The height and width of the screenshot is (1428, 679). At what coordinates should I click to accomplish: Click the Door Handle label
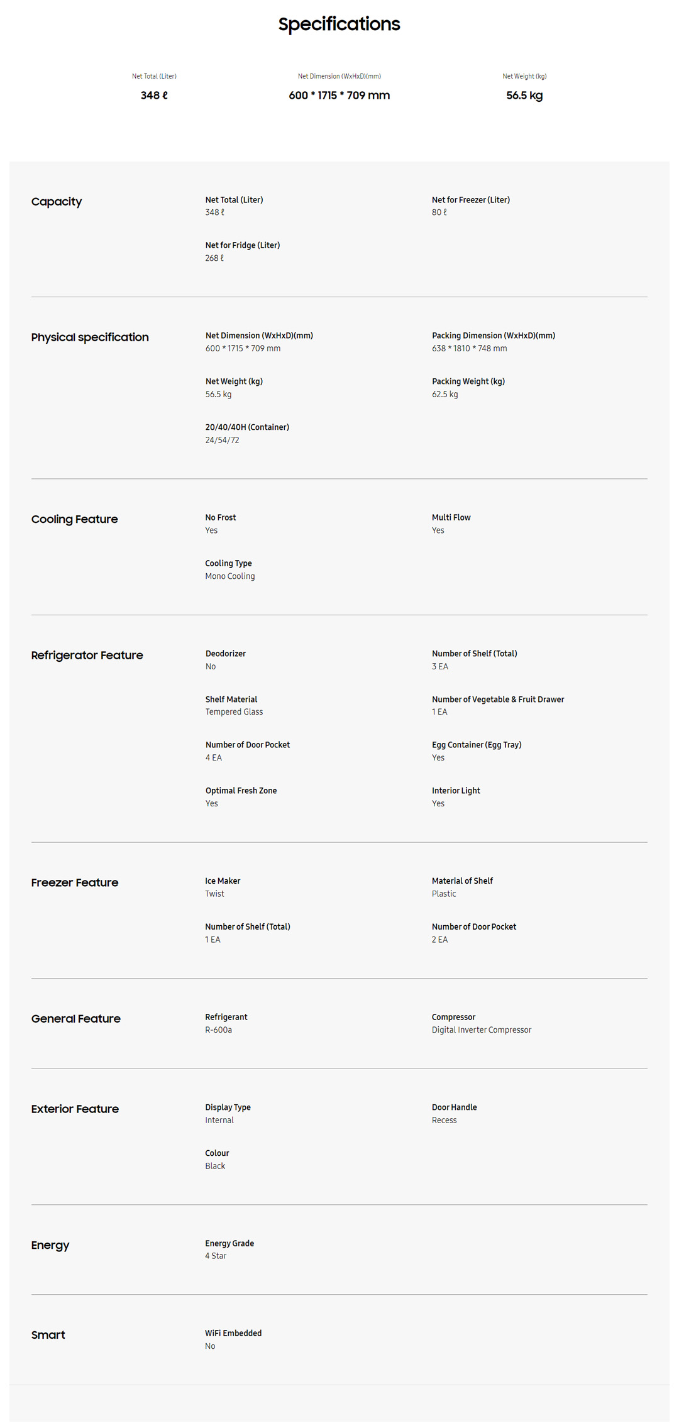click(454, 1107)
